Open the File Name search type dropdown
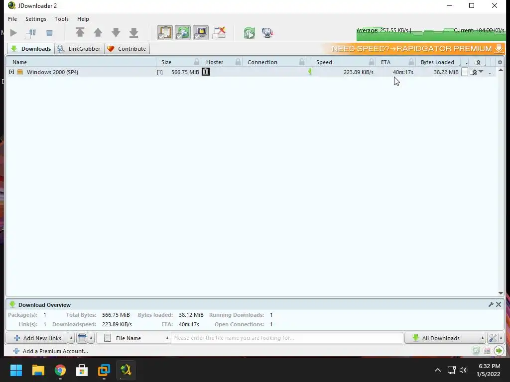Viewport: 510px width, 382px height. click(x=133, y=338)
